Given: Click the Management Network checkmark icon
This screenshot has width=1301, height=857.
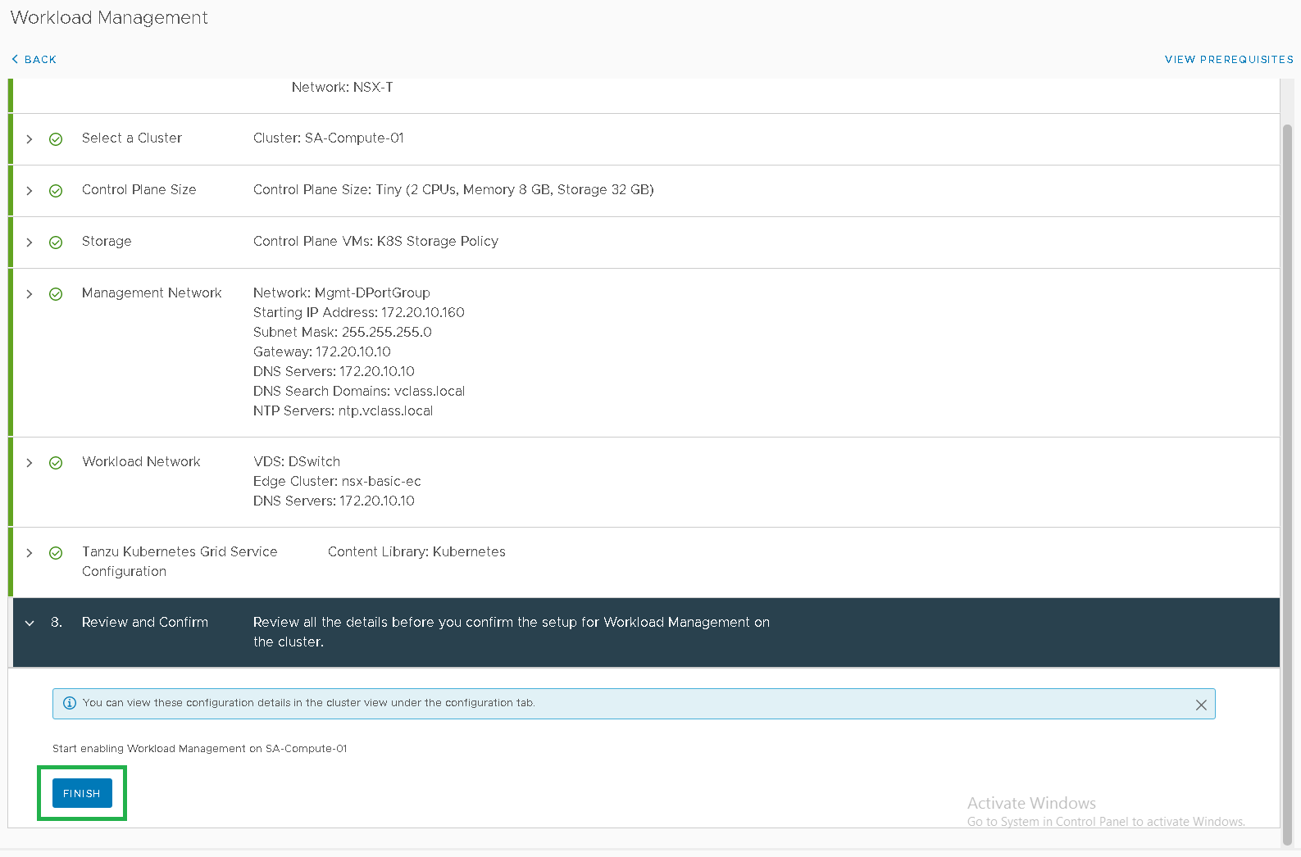Looking at the screenshot, I should coord(56,294).
